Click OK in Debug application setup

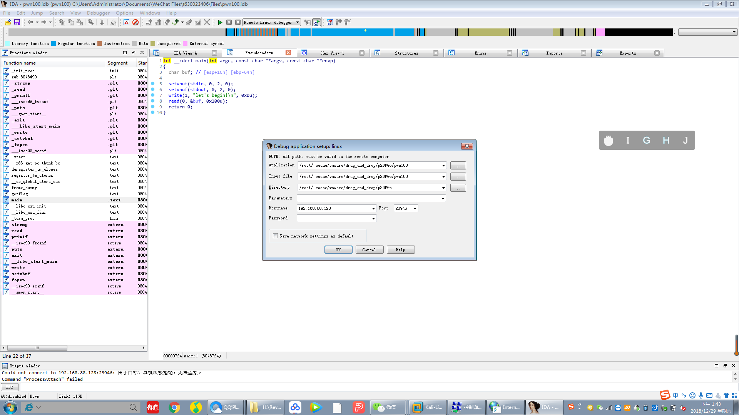click(x=338, y=250)
